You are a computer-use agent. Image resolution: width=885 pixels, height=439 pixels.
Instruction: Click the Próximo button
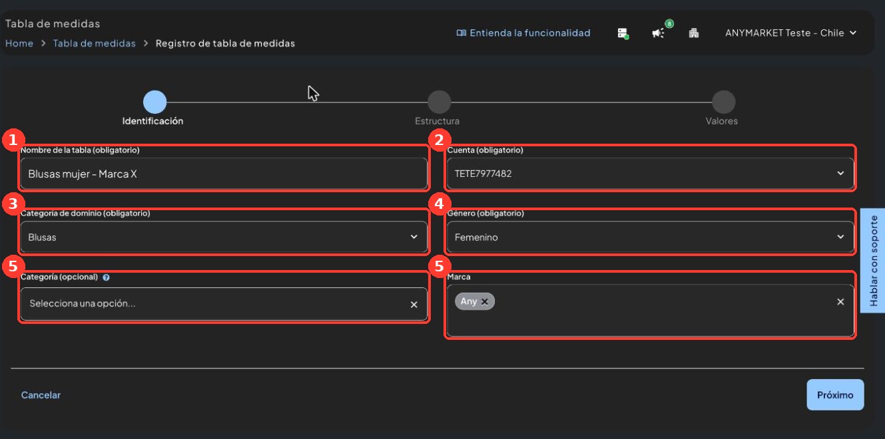pos(835,395)
